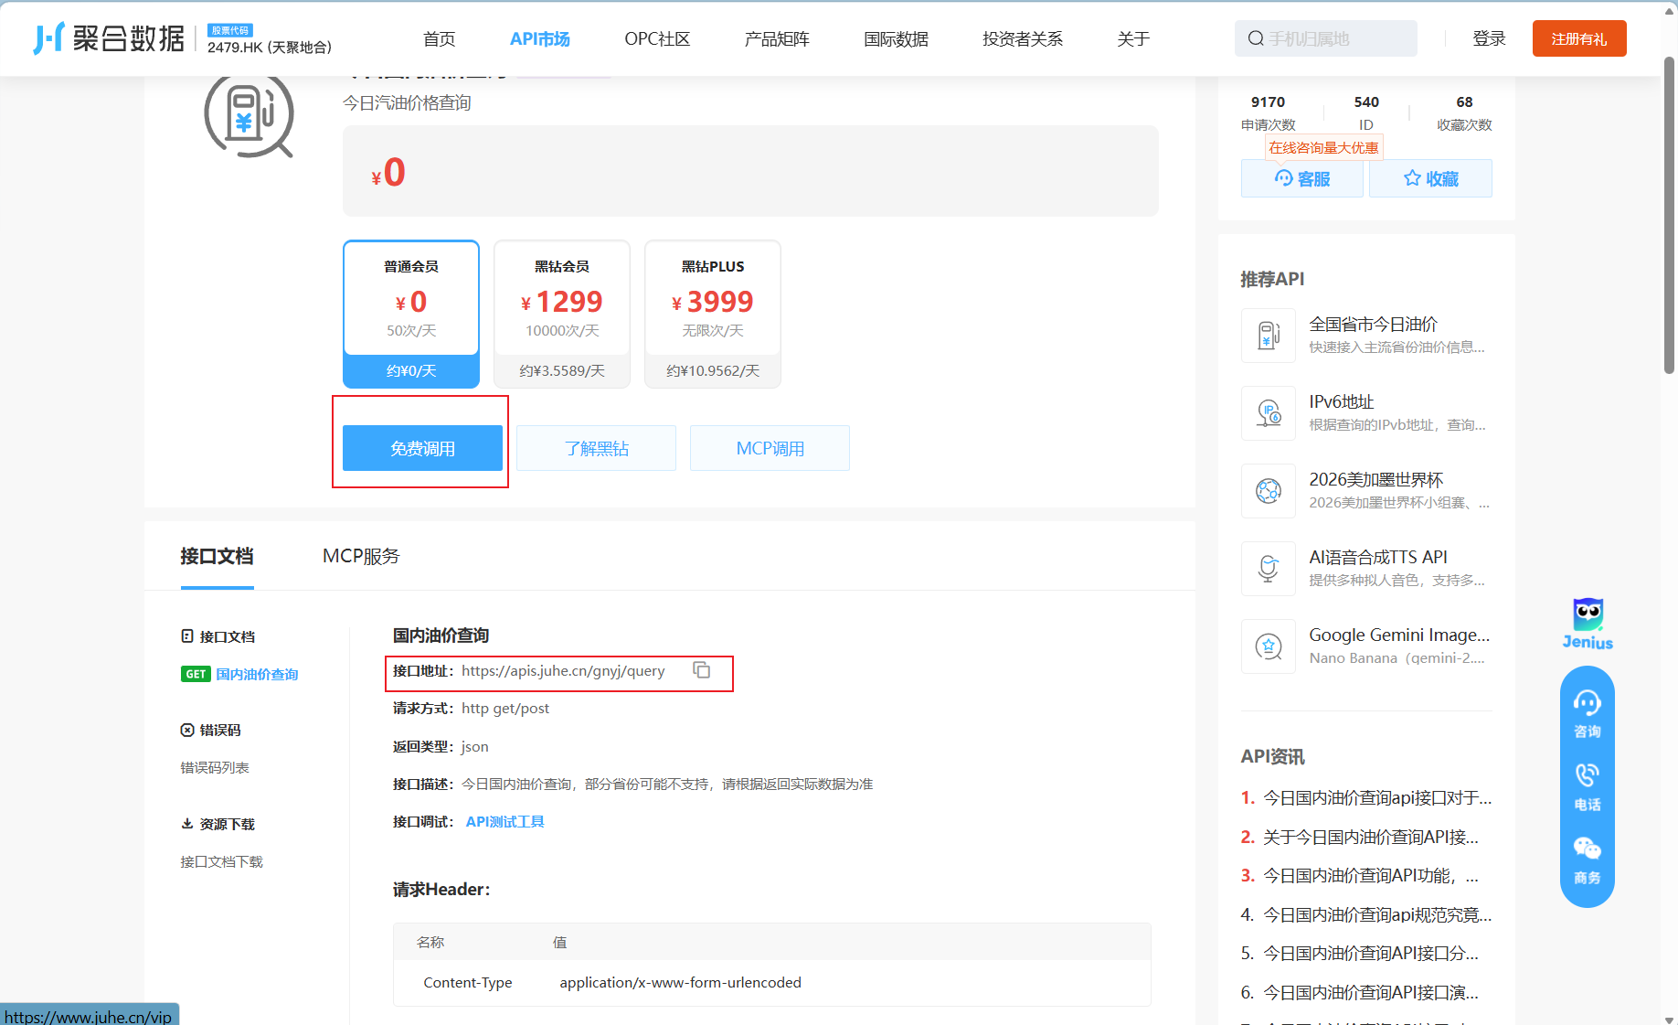Viewport: 1678px width, 1025px height.
Task: Switch to the MCP服务 tab
Action: (361, 556)
